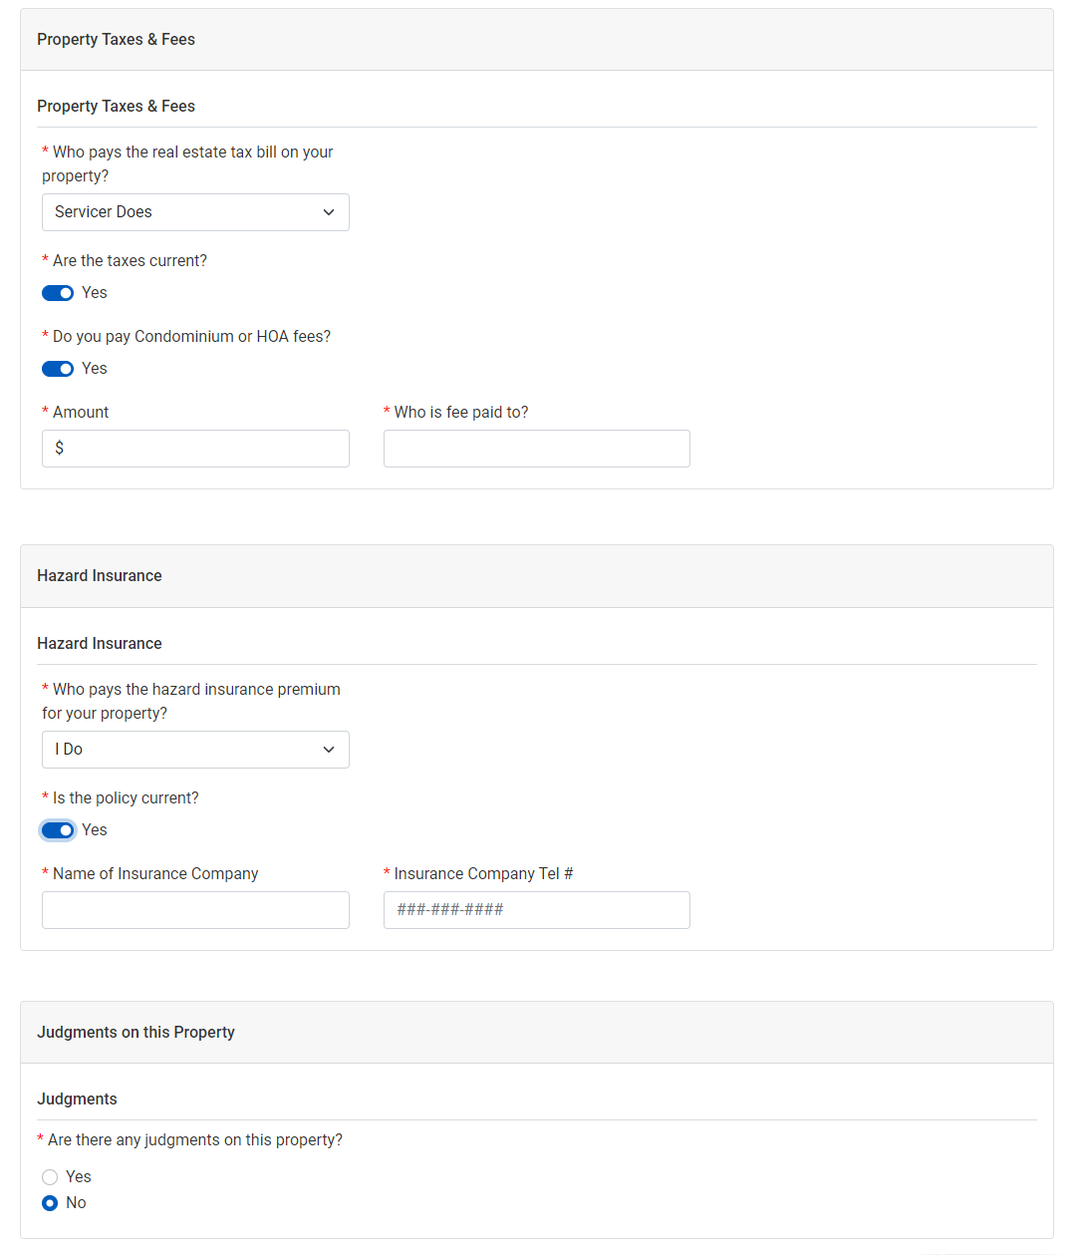Screen dimensions: 1074x1255
Task: Click the Insurance Company Tel # field
Action: tap(536, 910)
